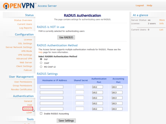The image size is (166, 124).
Task: Open VPN Mode page
Action: pyautogui.click(x=27, y=51)
